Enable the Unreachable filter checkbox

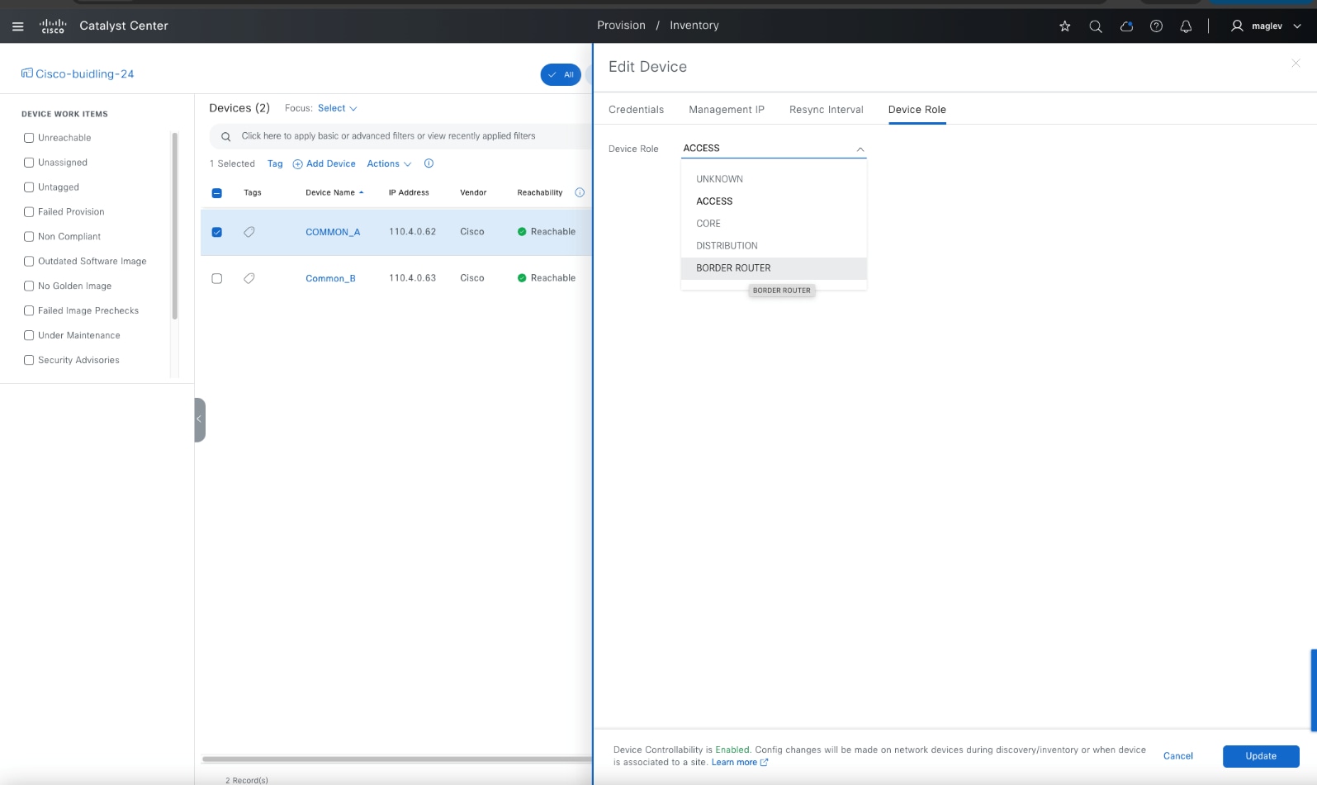[x=29, y=138]
